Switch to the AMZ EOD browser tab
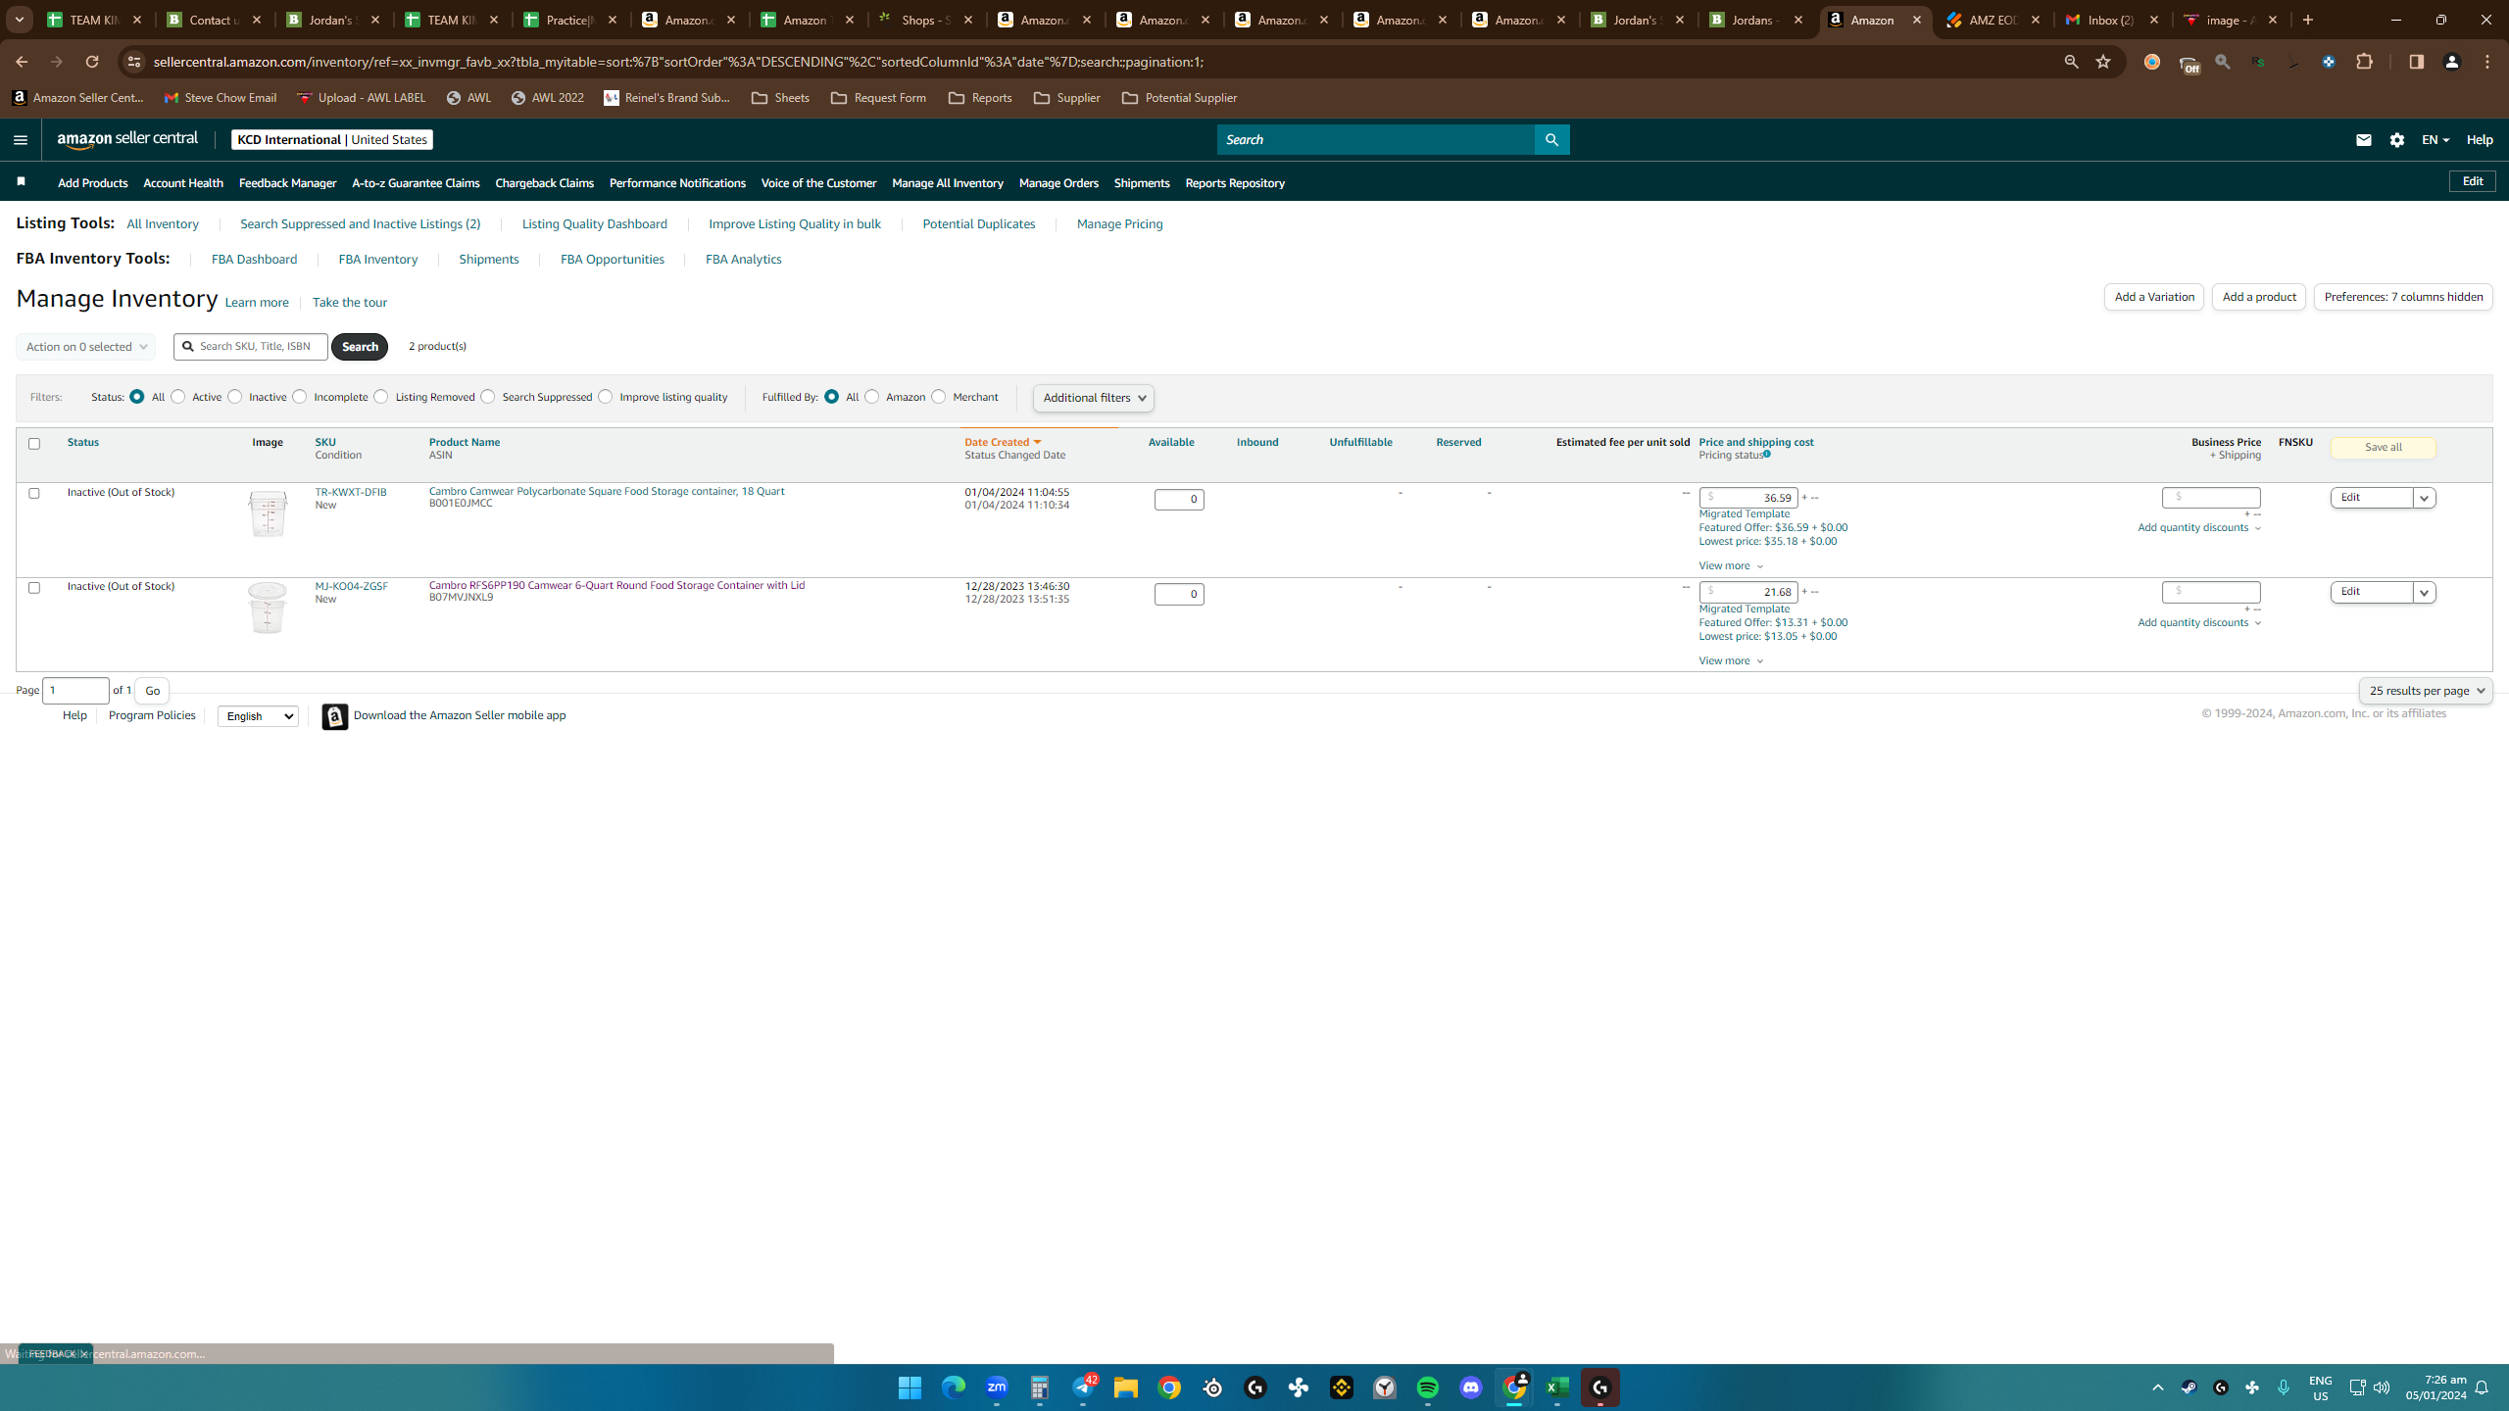The height and width of the screenshot is (1411, 2509). coord(1993,20)
